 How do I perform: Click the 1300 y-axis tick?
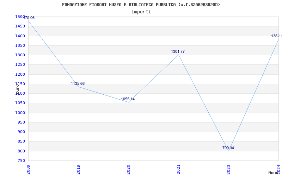[x=20, y=55]
